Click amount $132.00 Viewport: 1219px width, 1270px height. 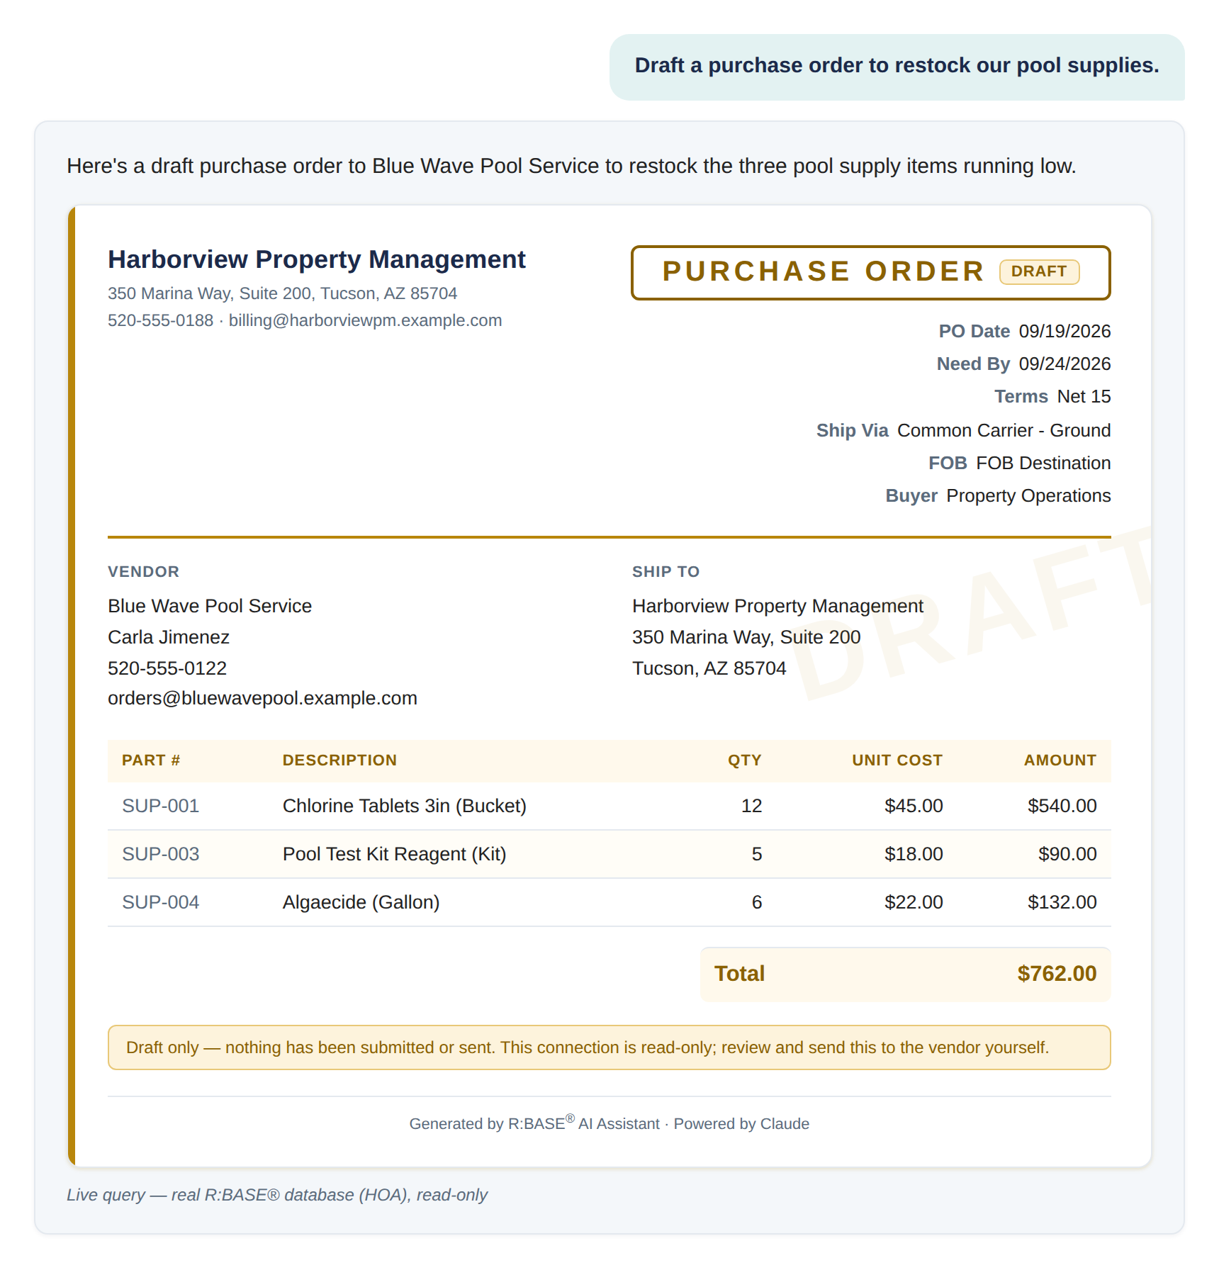(x=1062, y=902)
